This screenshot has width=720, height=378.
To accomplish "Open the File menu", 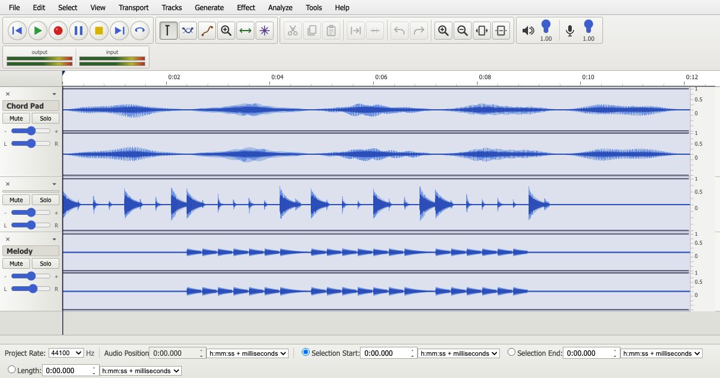I will pos(14,7).
